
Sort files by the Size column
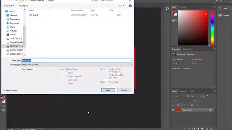click(x=111, y=10)
